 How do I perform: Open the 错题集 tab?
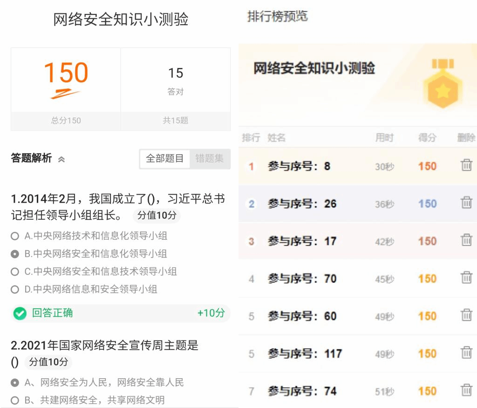pyautogui.click(x=210, y=159)
